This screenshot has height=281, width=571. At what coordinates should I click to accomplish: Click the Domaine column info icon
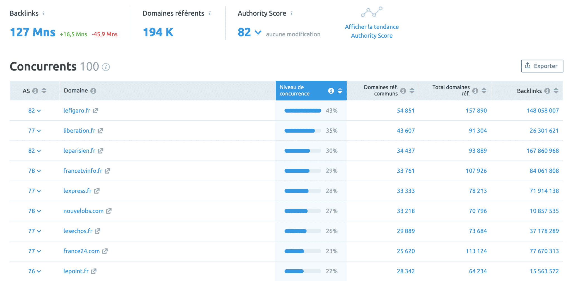pyautogui.click(x=93, y=91)
